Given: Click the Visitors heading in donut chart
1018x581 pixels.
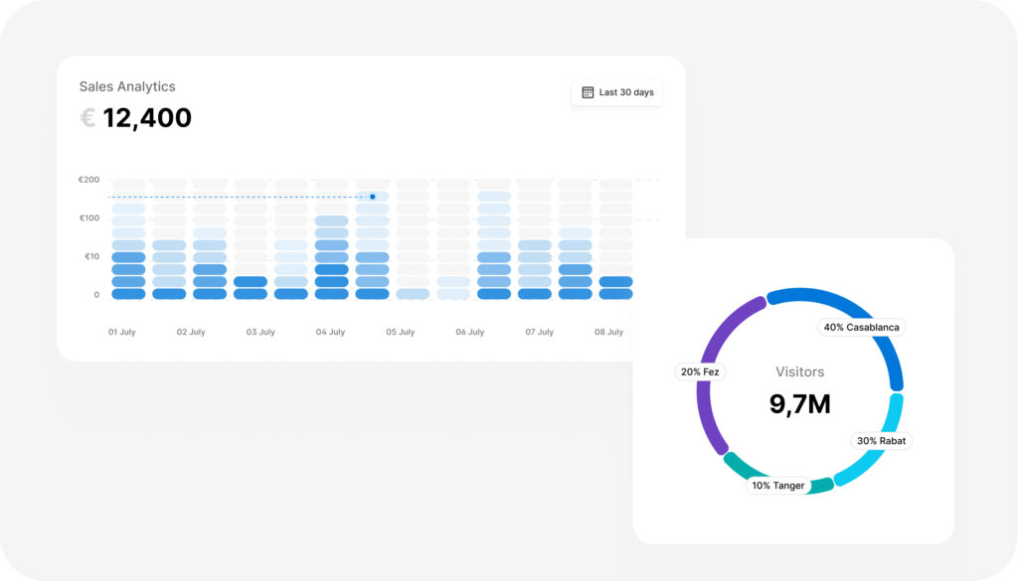Looking at the screenshot, I should (x=800, y=372).
